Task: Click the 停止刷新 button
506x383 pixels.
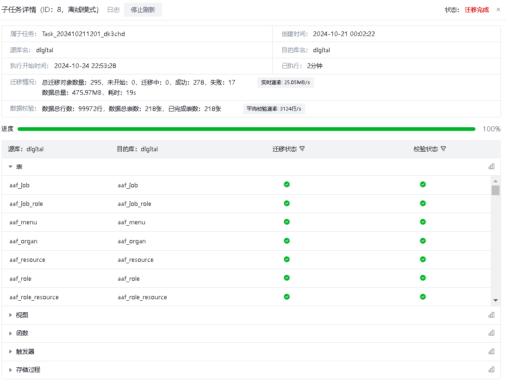Action: pos(143,10)
